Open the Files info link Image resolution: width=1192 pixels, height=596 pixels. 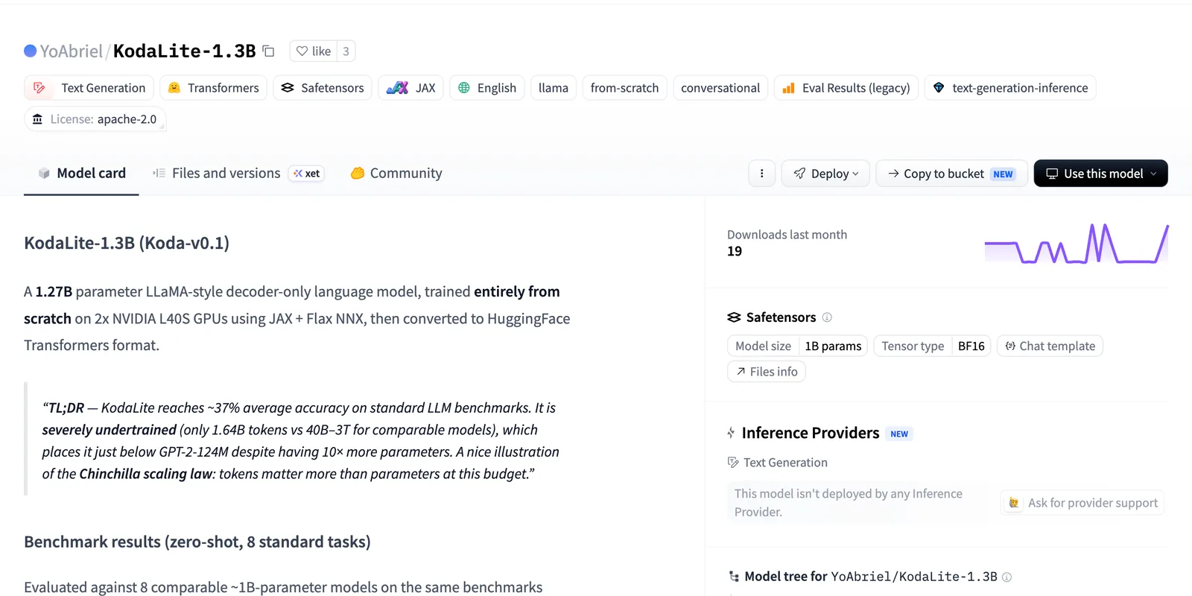tap(766, 372)
